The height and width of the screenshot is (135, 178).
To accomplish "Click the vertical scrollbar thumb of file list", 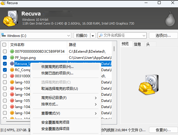I will (x=114, y=49).
